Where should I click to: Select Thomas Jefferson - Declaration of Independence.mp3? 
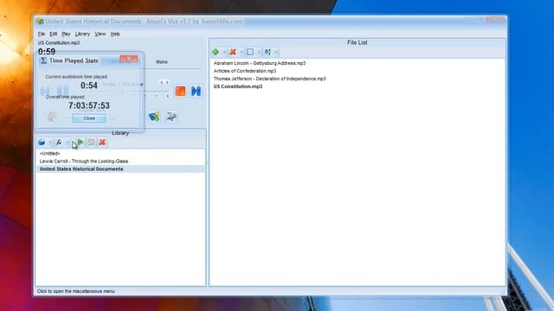pos(269,79)
